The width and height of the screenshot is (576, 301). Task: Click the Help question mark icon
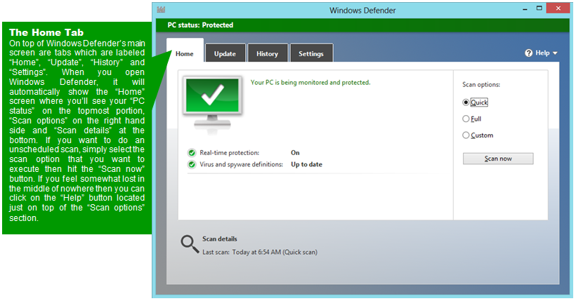(x=528, y=53)
